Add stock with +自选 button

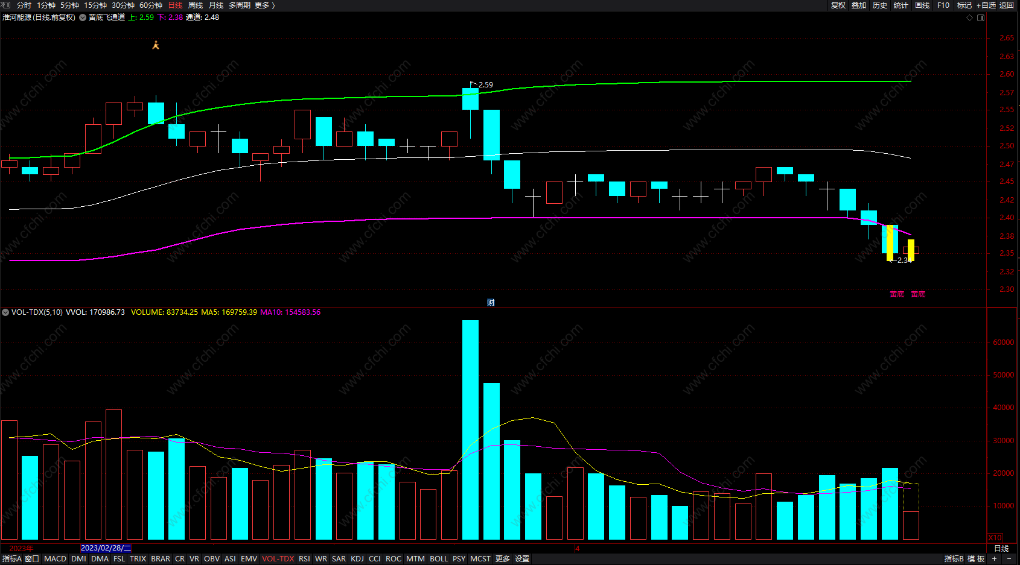pyautogui.click(x=986, y=5)
